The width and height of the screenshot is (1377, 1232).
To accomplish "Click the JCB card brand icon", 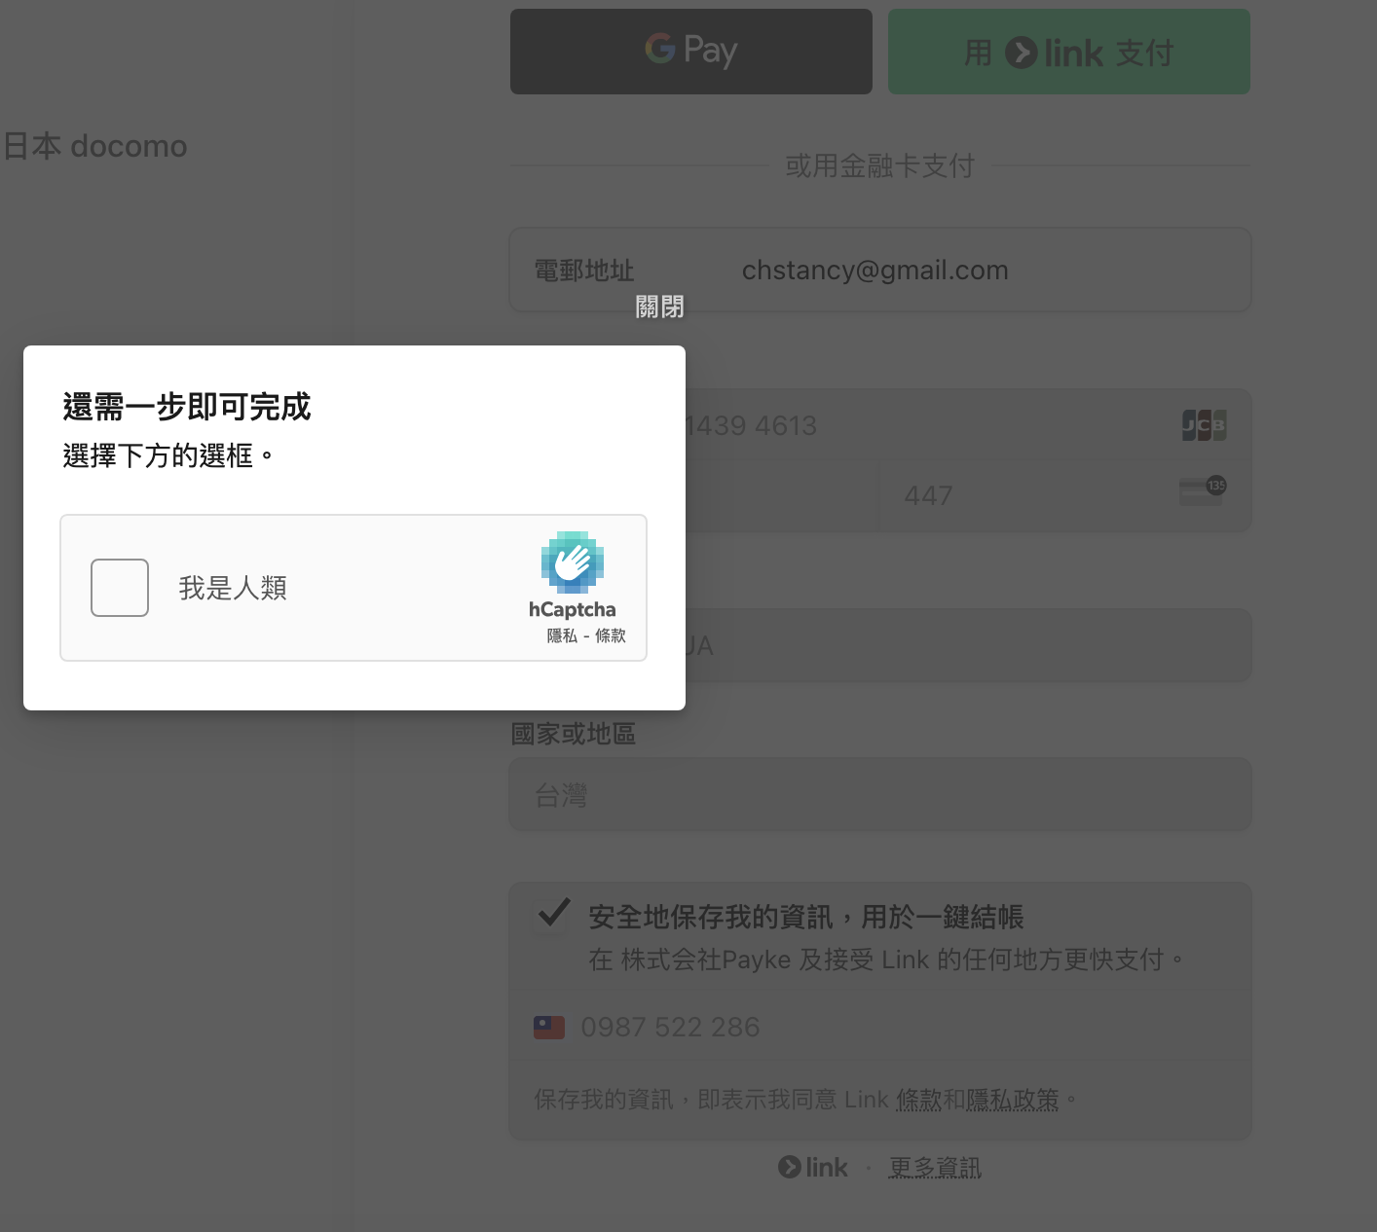I will coord(1204,425).
